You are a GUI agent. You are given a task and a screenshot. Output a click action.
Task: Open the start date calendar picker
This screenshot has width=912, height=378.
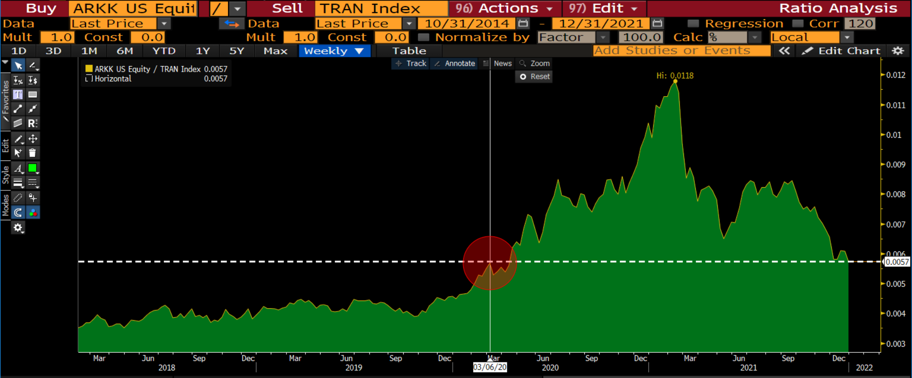(523, 23)
